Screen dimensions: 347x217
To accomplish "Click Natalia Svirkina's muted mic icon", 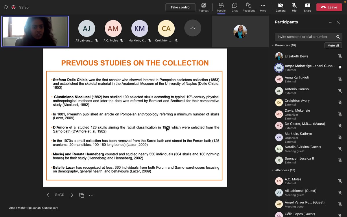I will 340,149.
